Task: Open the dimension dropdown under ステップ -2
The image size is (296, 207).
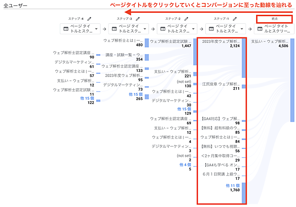Action: (x=177, y=29)
